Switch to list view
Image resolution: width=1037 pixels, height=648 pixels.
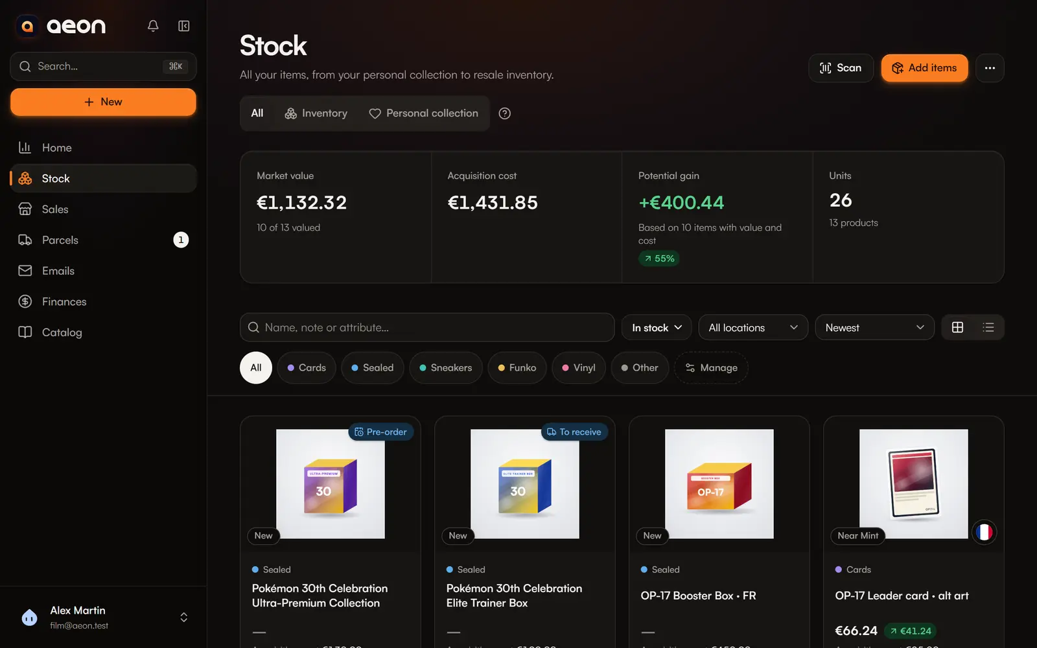[x=988, y=327]
